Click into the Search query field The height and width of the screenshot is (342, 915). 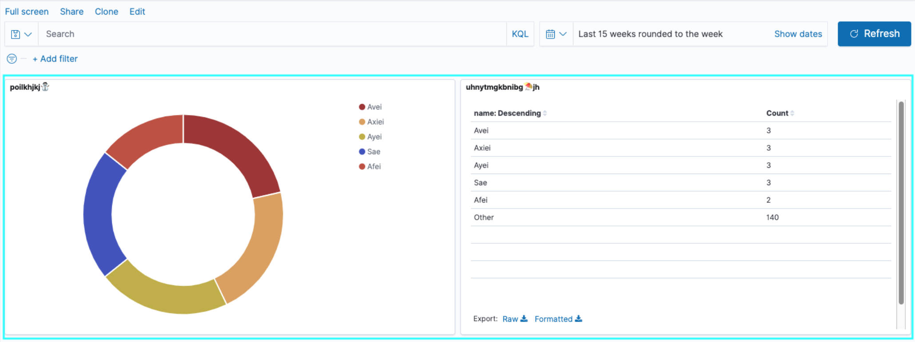271,34
